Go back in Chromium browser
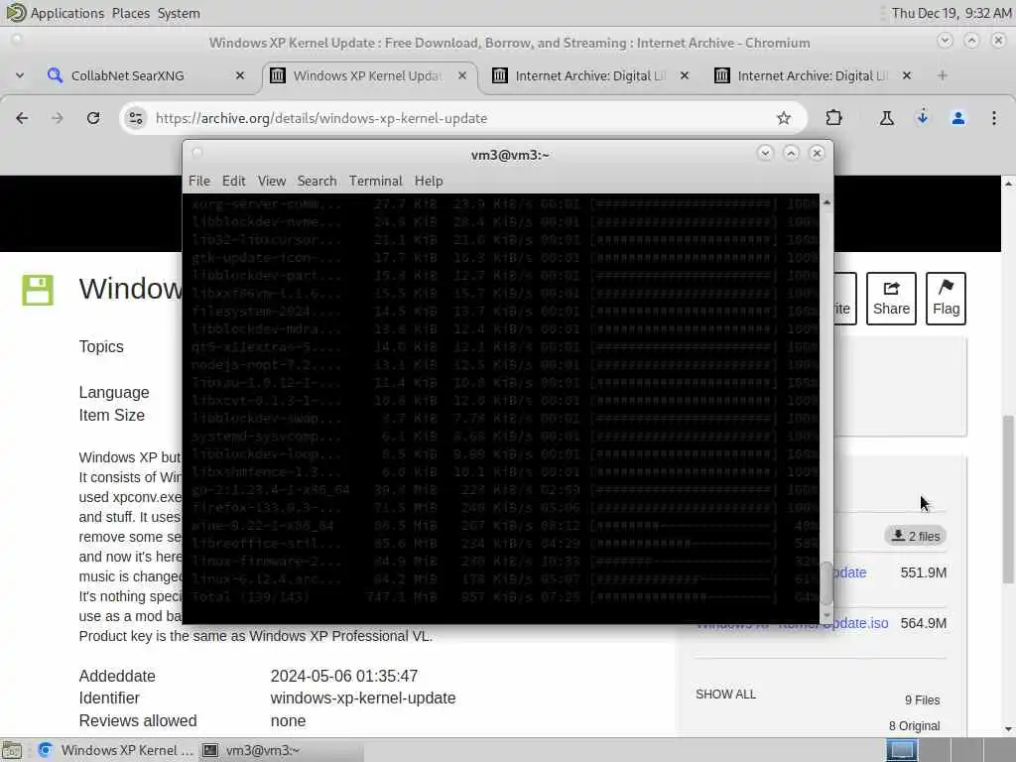This screenshot has width=1016, height=762. pos(22,118)
